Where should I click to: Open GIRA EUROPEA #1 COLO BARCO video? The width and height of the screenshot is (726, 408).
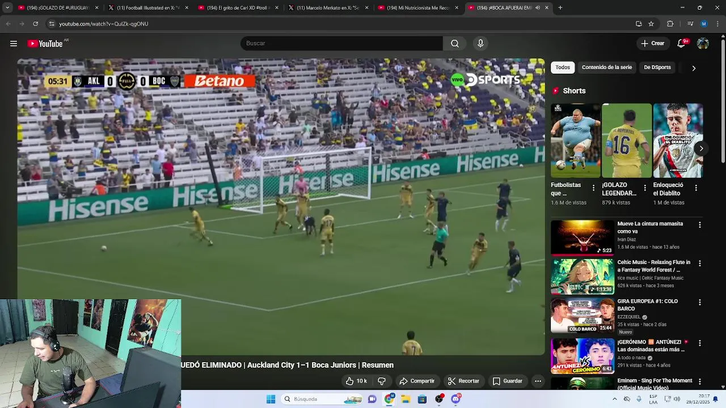(x=583, y=316)
